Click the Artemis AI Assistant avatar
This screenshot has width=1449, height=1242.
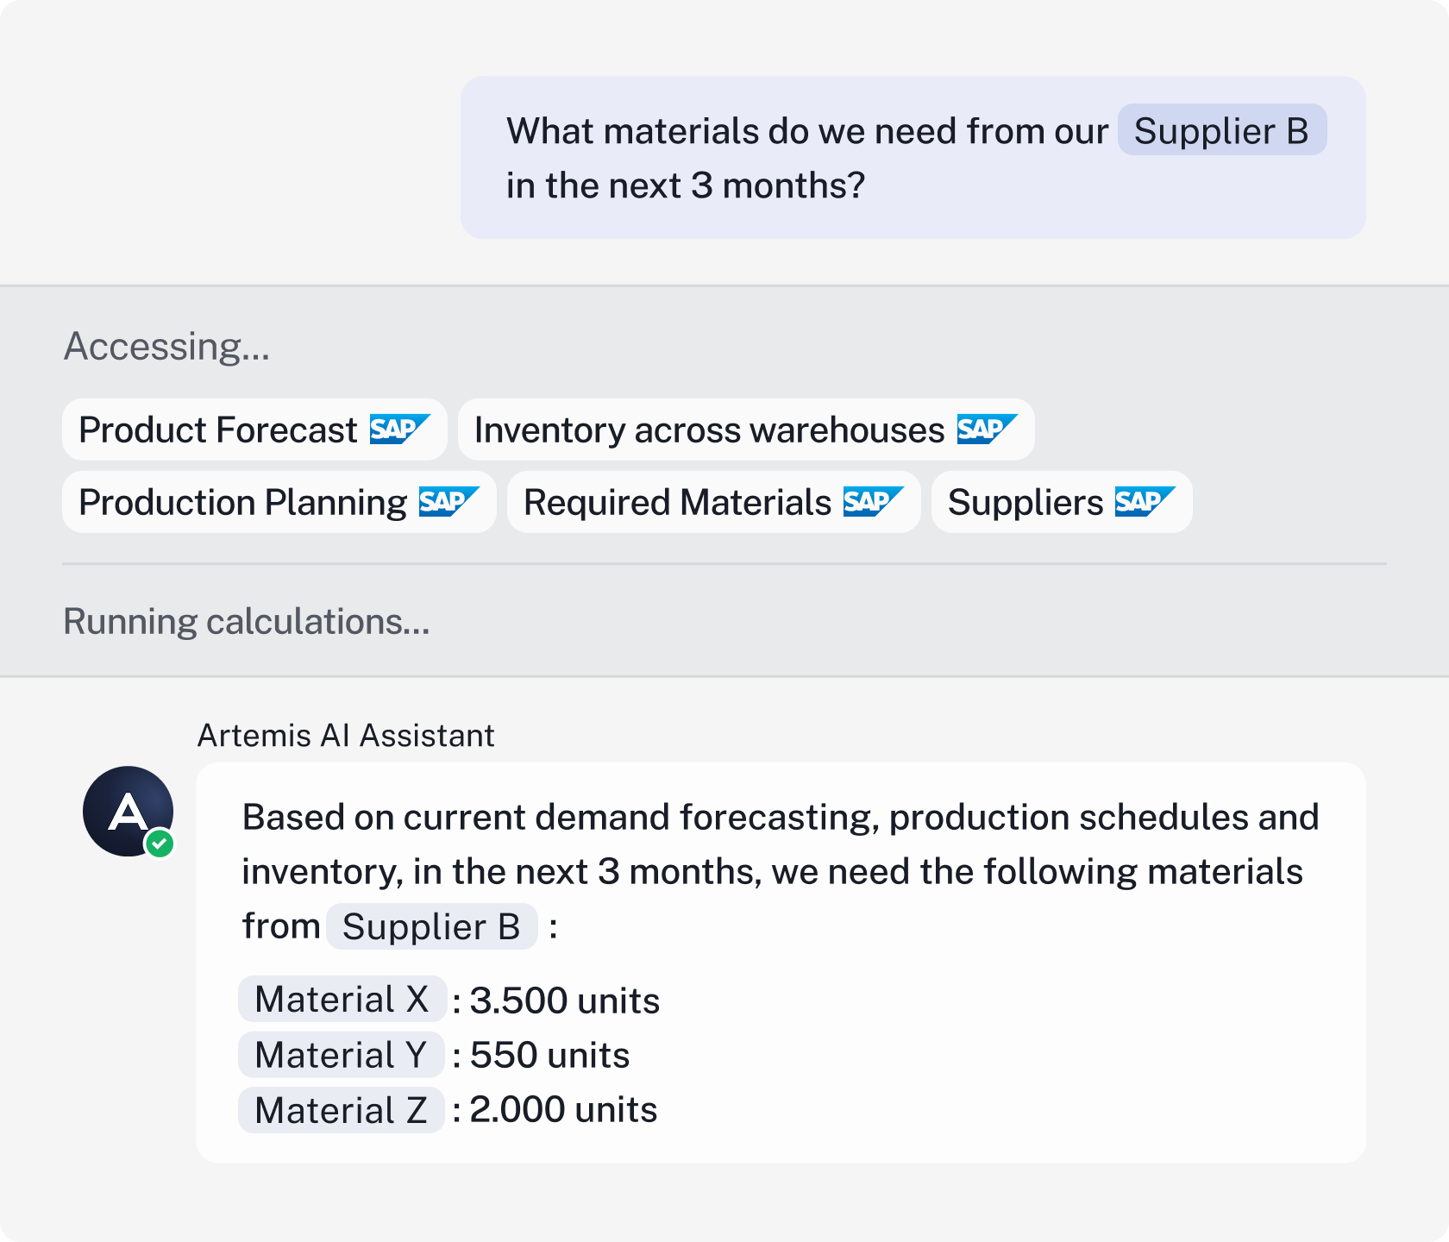point(127,811)
